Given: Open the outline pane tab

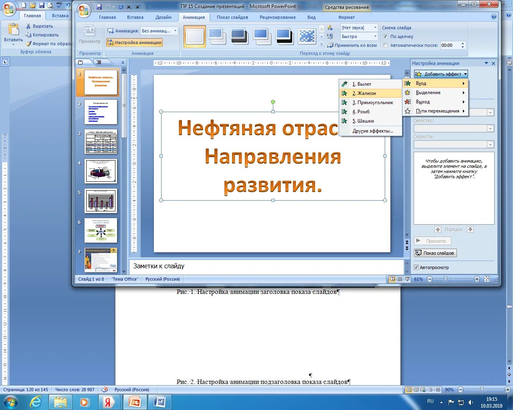Looking at the screenshot, I should (99, 62).
